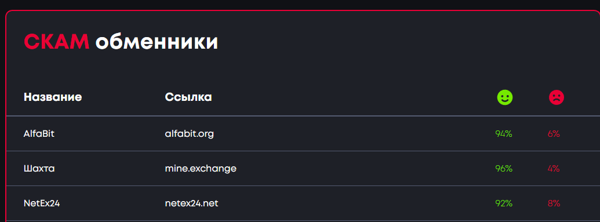
Task: Click the 8% negative rating for NetEx24
Action: (554, 203)
